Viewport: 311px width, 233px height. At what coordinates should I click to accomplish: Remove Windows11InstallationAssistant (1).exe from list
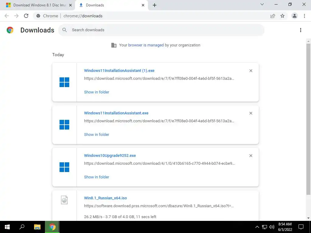click(x=251, y=71)
